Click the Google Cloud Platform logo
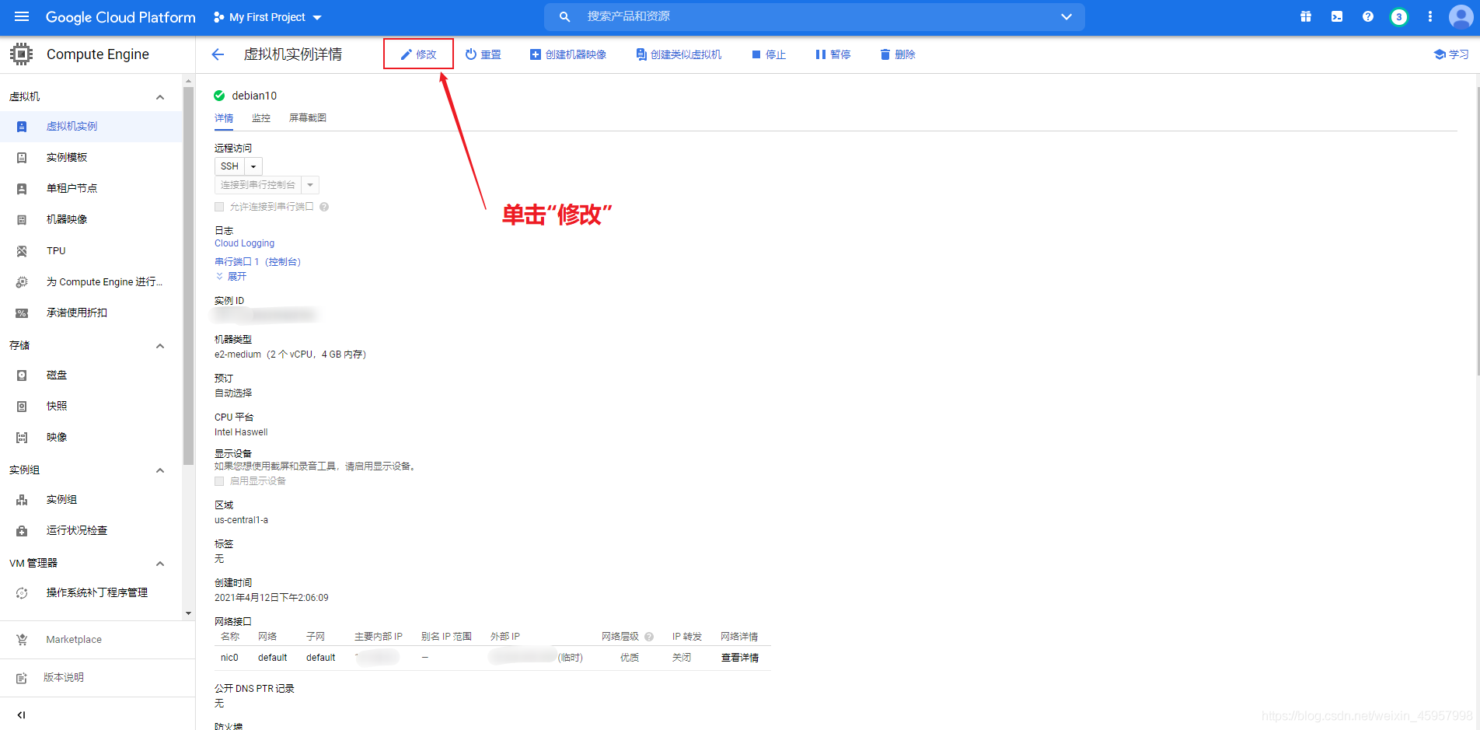 (120, 17)
